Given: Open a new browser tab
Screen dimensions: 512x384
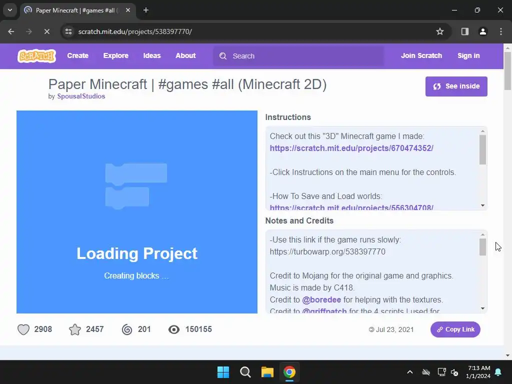Looking at the screenshot, I should [x=146, y=10].
